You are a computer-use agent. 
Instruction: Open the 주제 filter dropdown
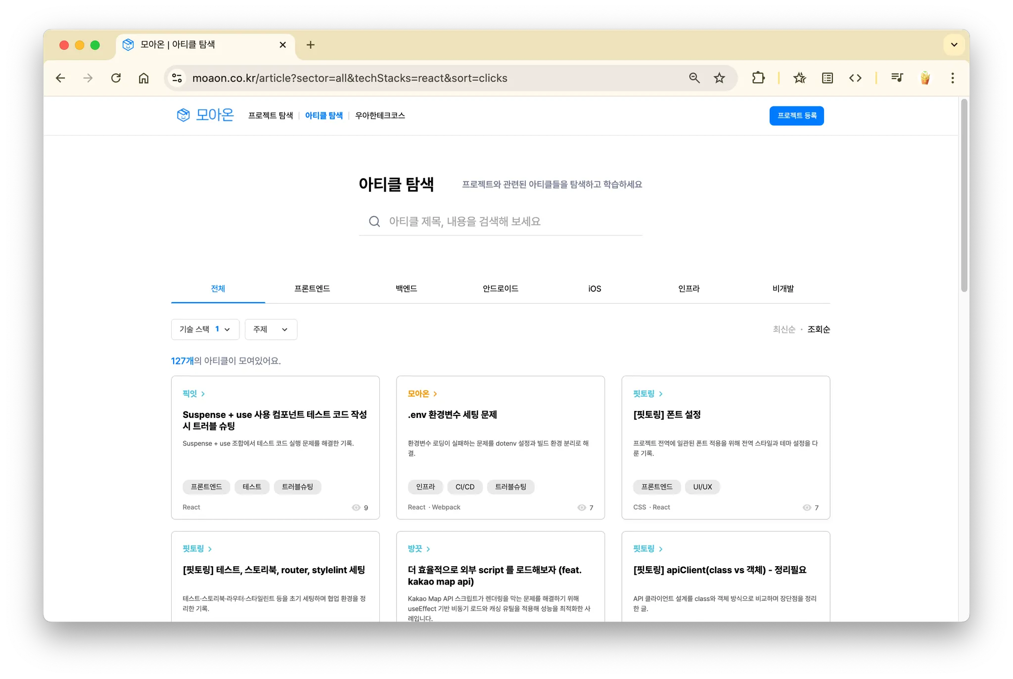271,329
